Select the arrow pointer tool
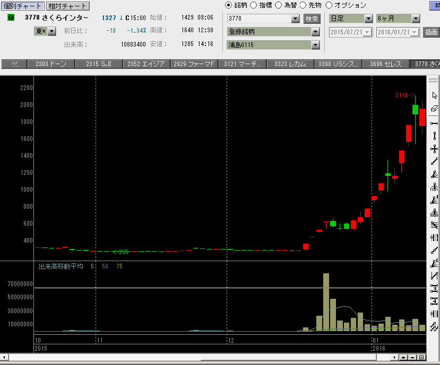 (434, 95)
